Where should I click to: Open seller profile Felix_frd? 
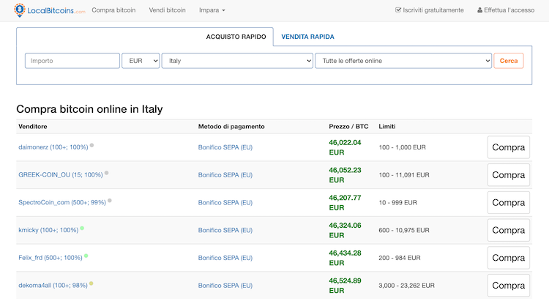click(51, 258)
